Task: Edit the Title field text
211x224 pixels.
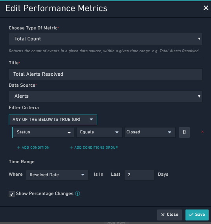Action: pyautogui.click(x=106, y=74)
